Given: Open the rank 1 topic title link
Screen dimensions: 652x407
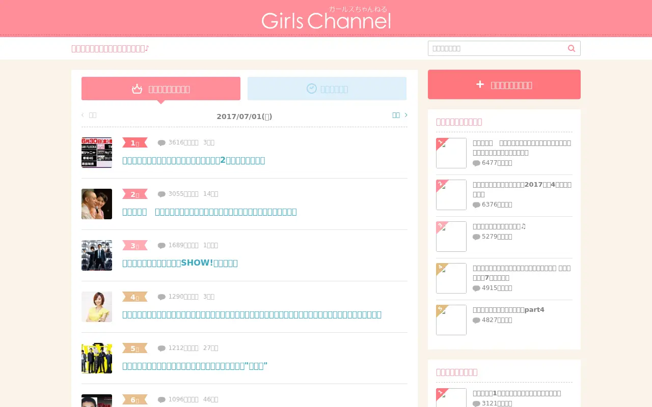Looking at the screenshot, I should click(x=194, y=160).
